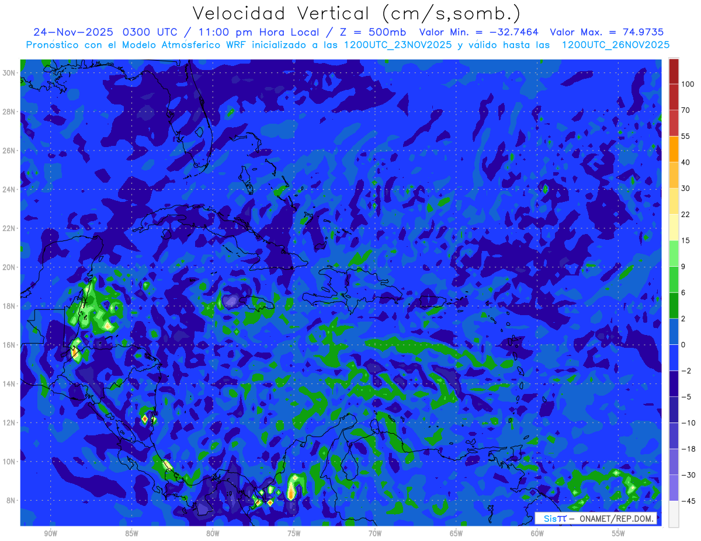Click the colorbar value label 100
The image size is (701, 541).
[688, 84]
